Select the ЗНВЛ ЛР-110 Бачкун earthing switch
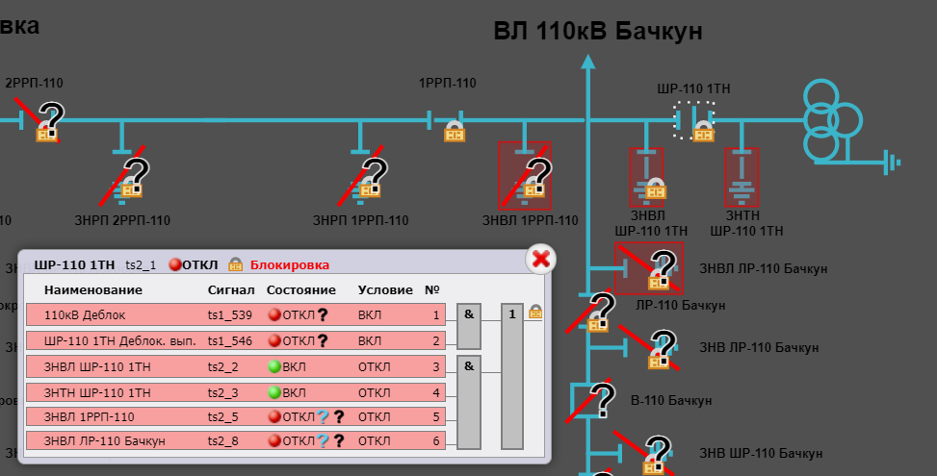 [650, 268]
